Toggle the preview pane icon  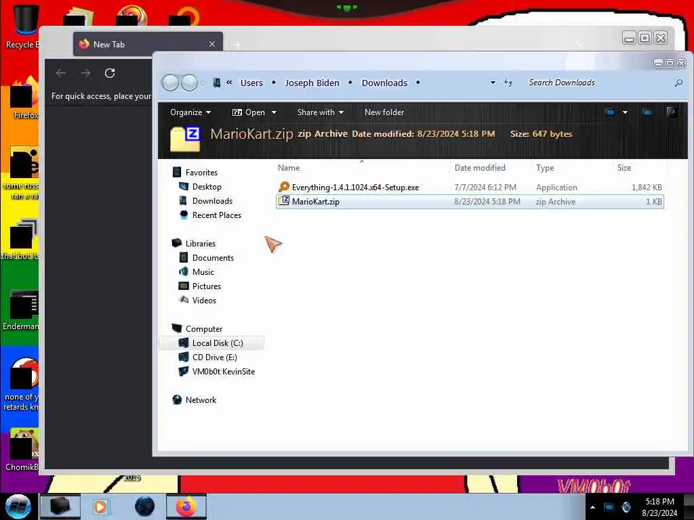click(x=647, y=112)
